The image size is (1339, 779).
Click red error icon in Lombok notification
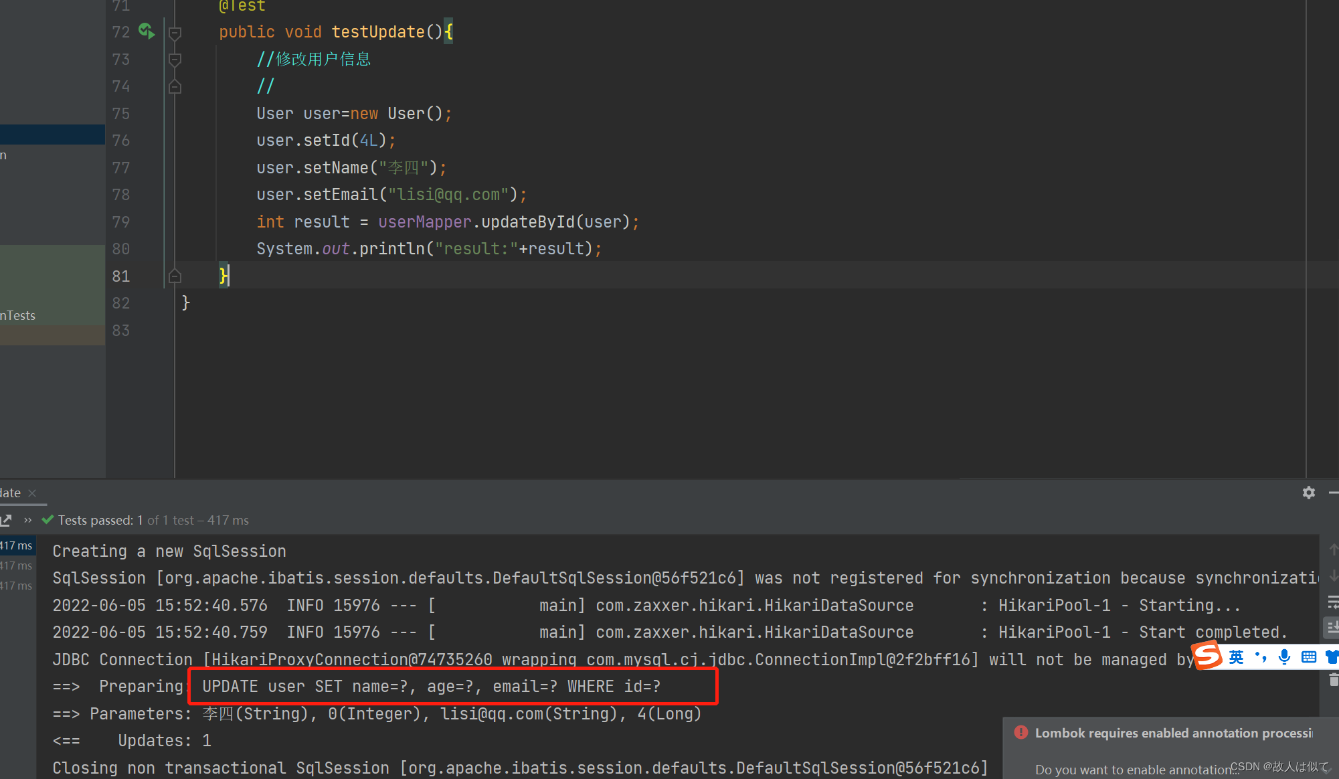coord(1021,732)
